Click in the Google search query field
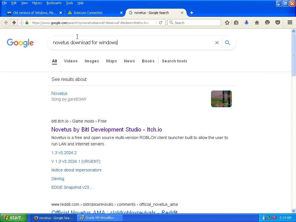This screenshot has width=296, height=222. pos(132,43)
